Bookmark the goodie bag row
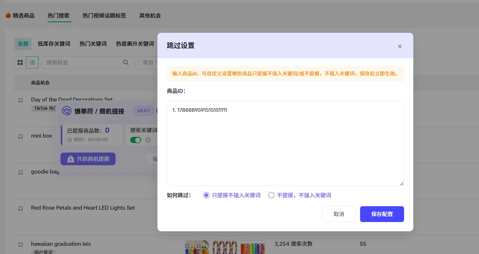 click(20, 173)
